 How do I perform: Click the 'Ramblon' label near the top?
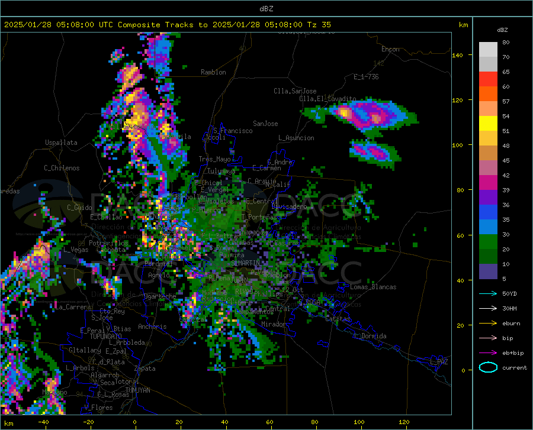(x=213, y=72)
